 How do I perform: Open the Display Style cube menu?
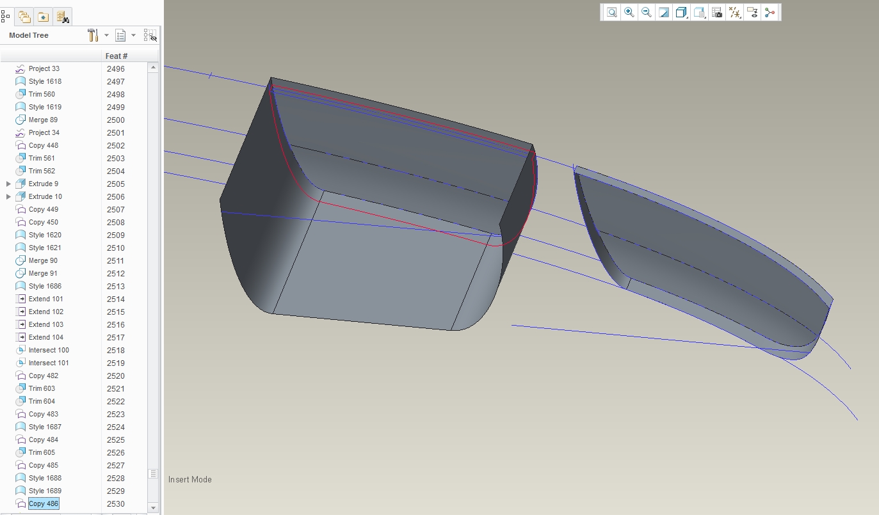coord(682,12)
